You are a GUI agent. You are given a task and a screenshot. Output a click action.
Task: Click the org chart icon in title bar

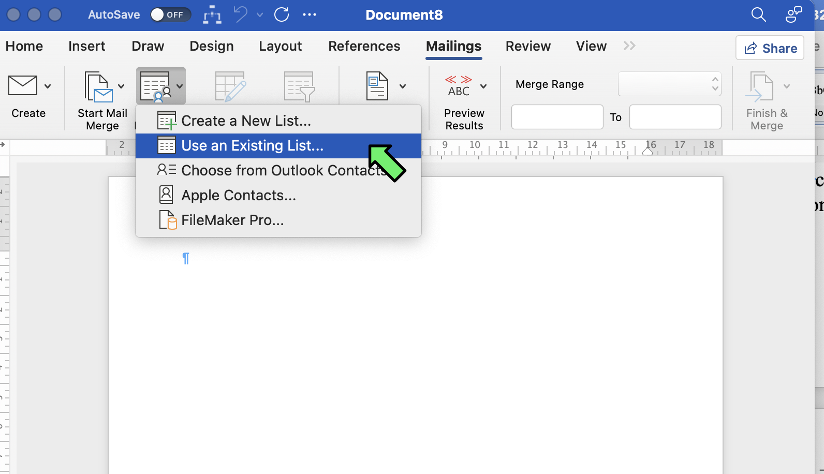point(212,15)
